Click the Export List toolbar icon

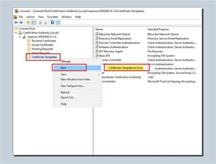tap(46, 23)
